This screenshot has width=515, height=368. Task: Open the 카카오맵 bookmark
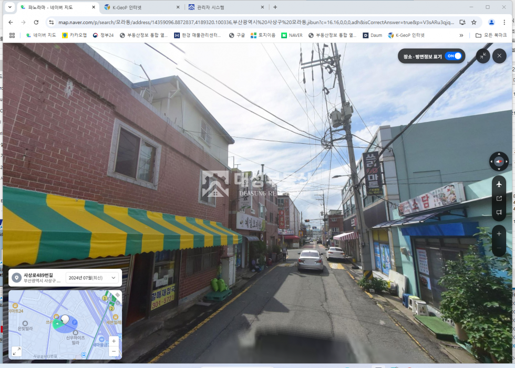tap(74, 35)
